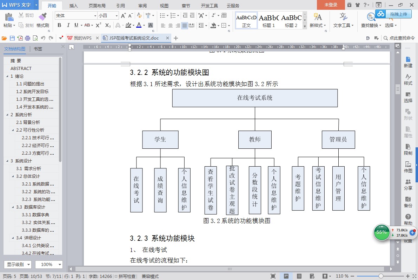
Task: Switch to the 书签 (Bookmarks) panel tab
Action: tap(38, 49)
